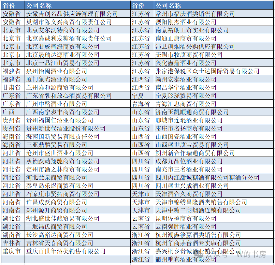275x265 pixels.
Task: Click 沧州市盛世酒业有限公司
Action: pos(77,153)
